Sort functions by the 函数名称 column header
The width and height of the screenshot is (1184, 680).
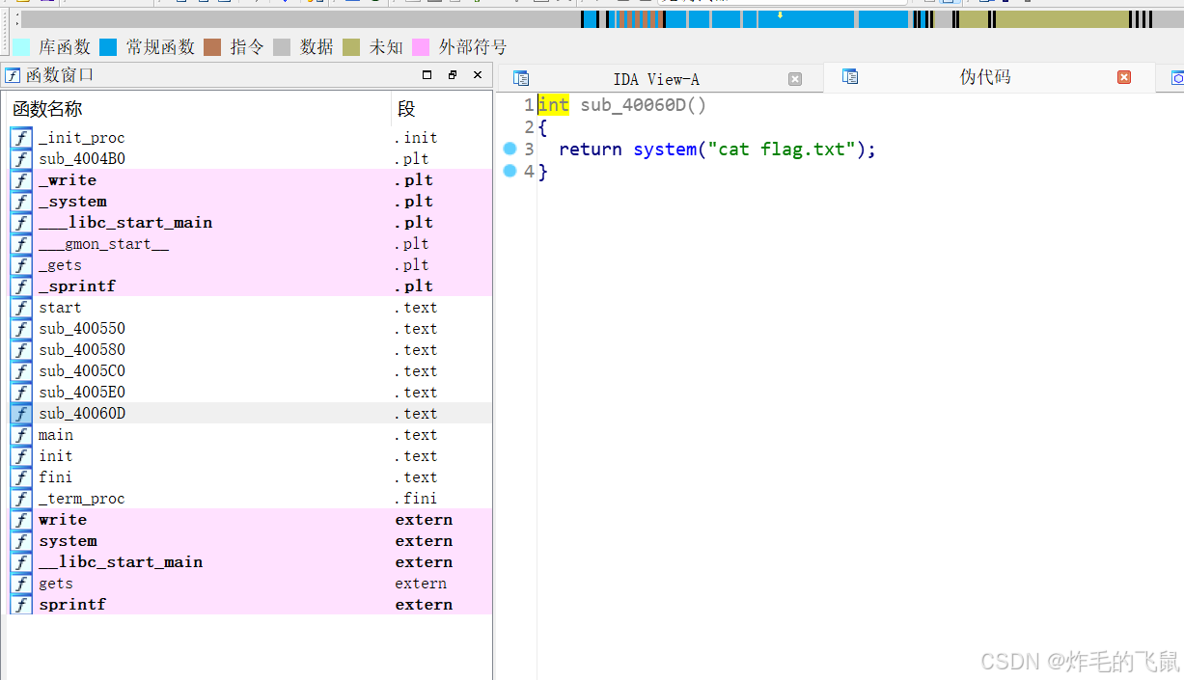48,108
